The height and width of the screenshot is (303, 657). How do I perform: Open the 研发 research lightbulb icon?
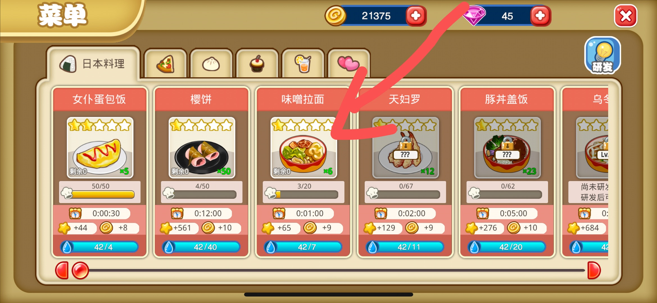pos(602,56)
